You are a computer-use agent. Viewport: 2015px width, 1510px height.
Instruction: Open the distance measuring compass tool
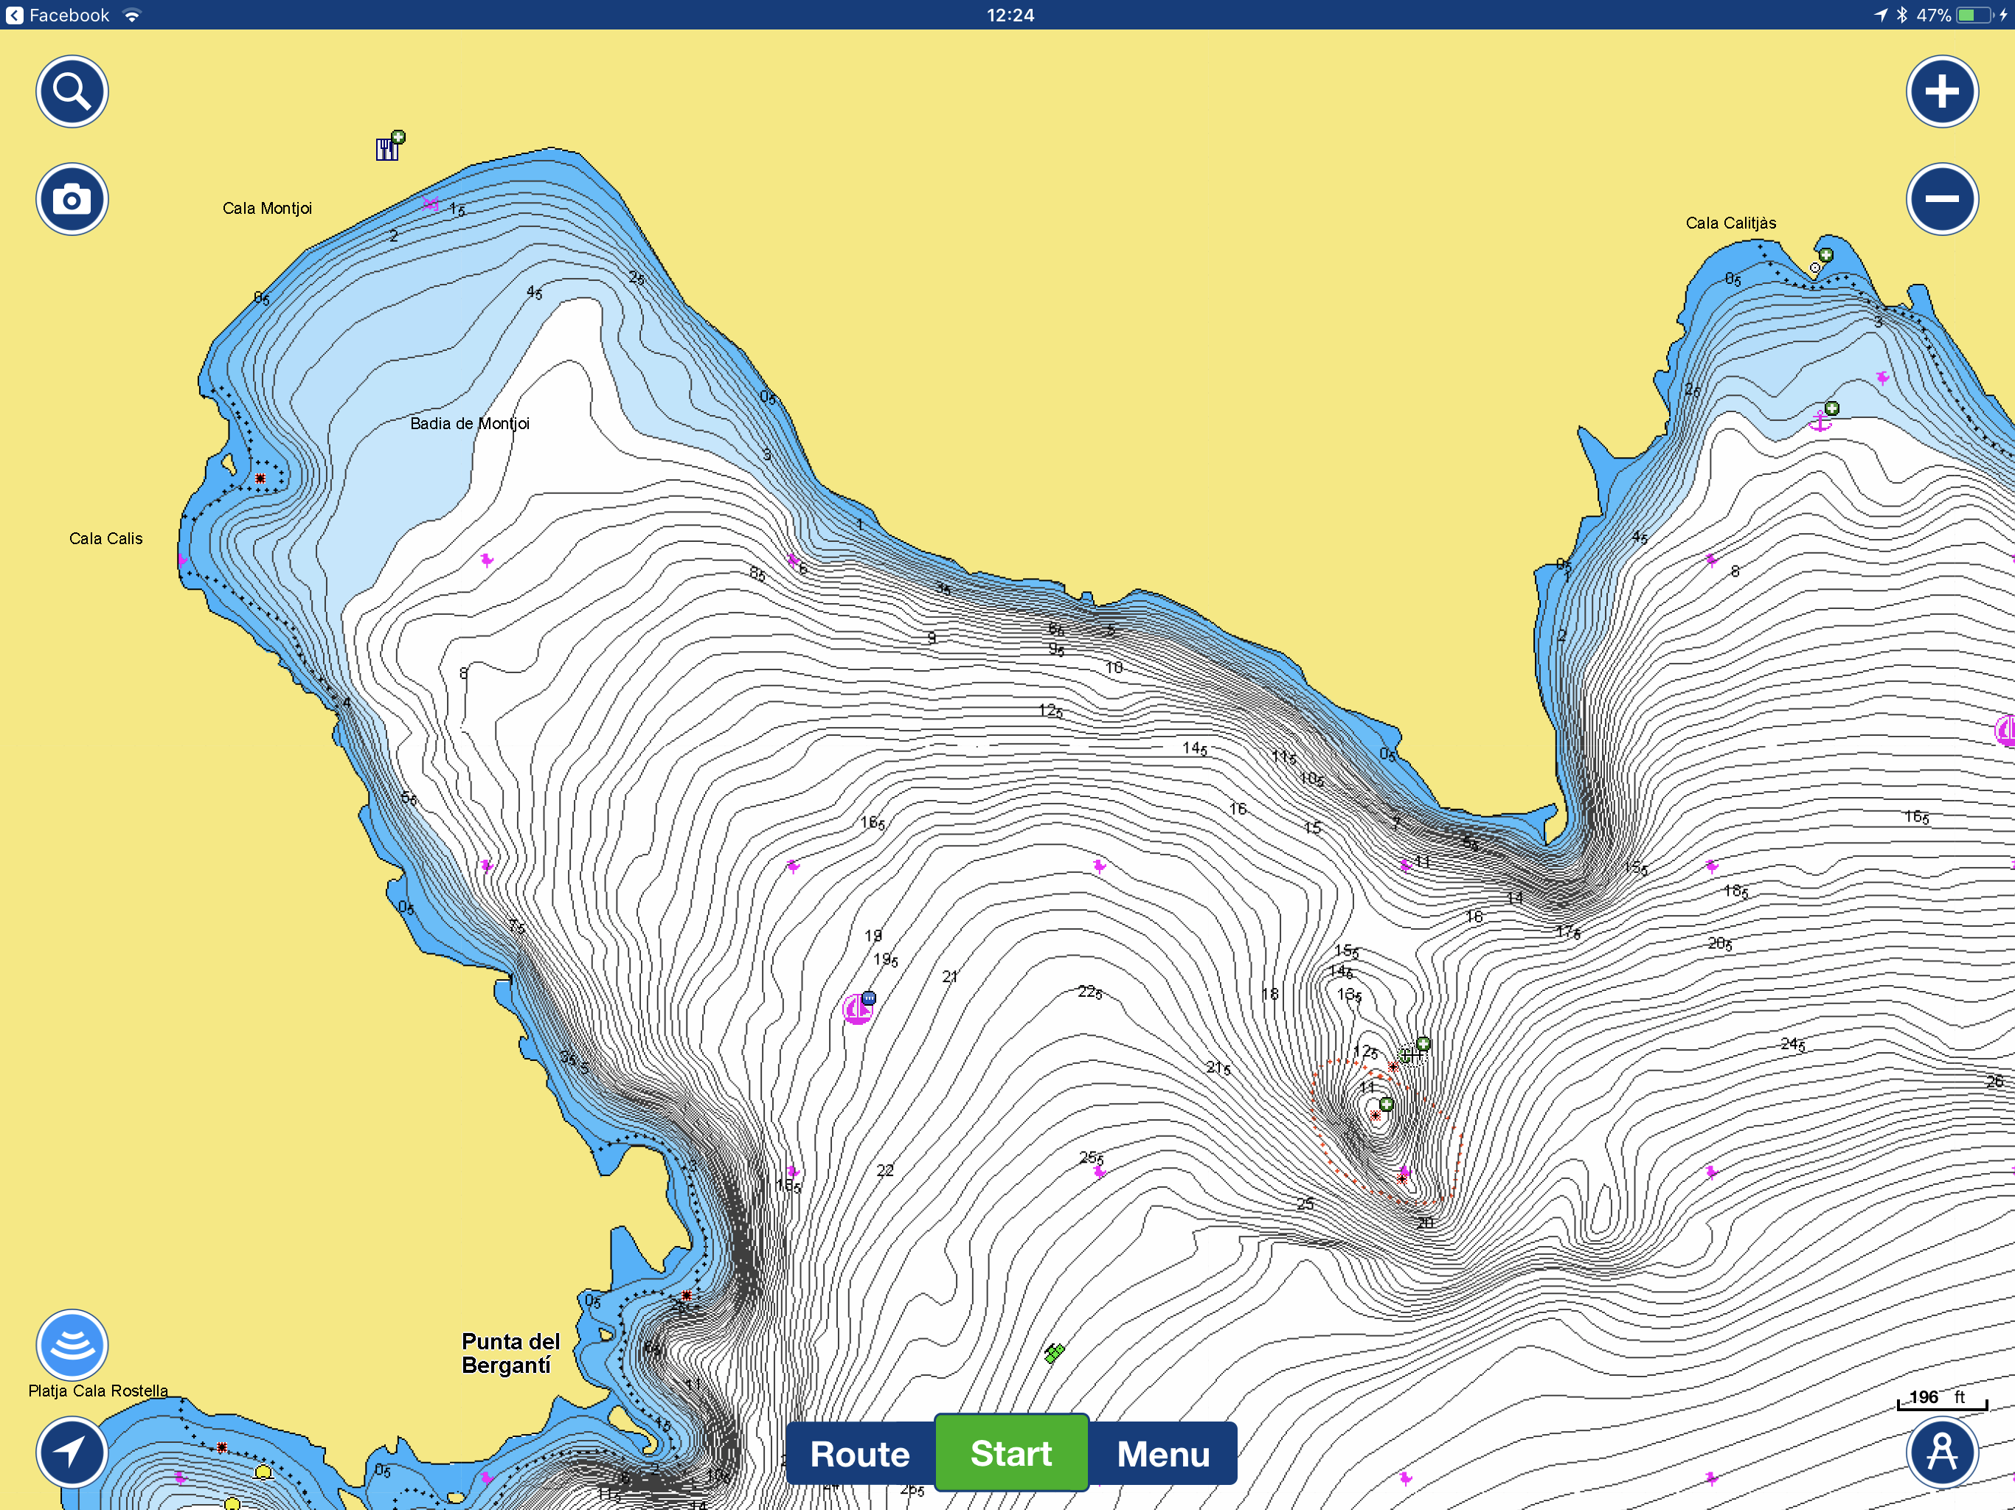1941,1452
